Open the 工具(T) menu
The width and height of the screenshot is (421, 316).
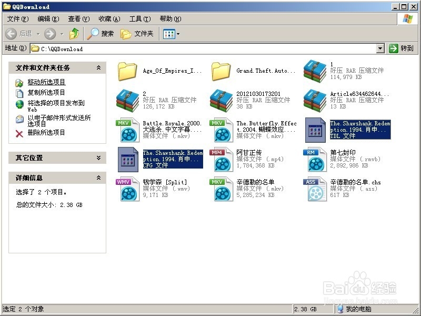tap(140, 19)
